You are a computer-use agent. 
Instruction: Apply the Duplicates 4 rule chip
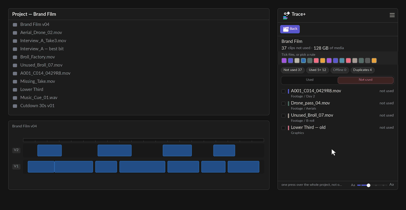point(363,70)
